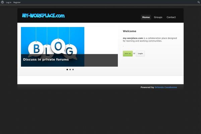Open the MY-WORKPLACE.com site logo

pyautogui.click(x=43, y=16)
